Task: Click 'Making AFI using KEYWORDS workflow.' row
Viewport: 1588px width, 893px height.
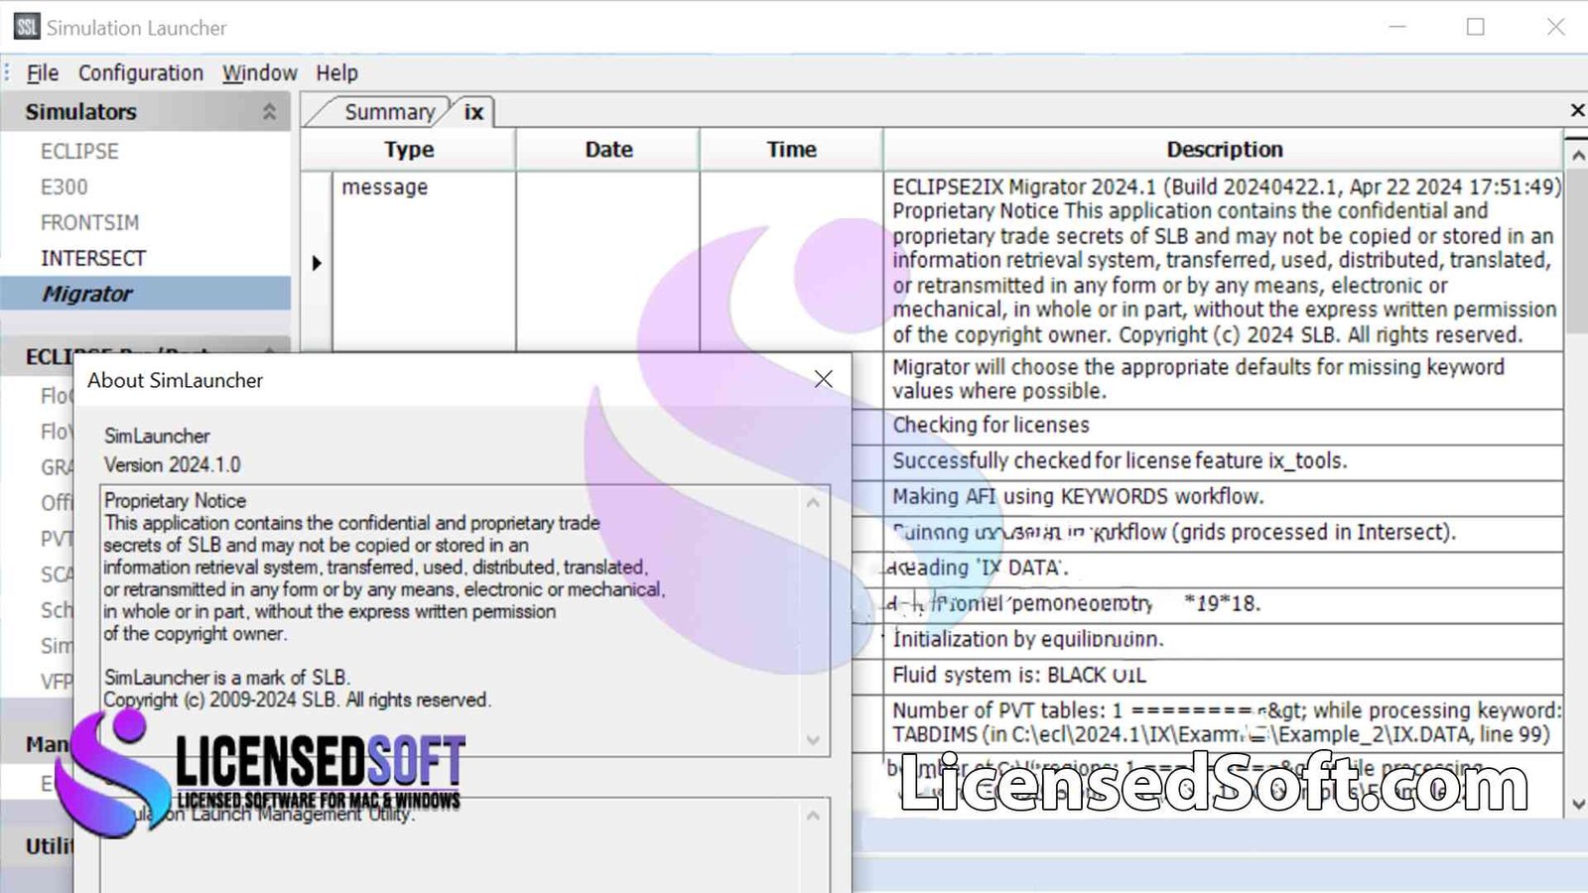Action: coord(1223,497)
